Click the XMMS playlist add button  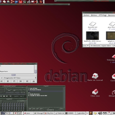pos(30,109)
